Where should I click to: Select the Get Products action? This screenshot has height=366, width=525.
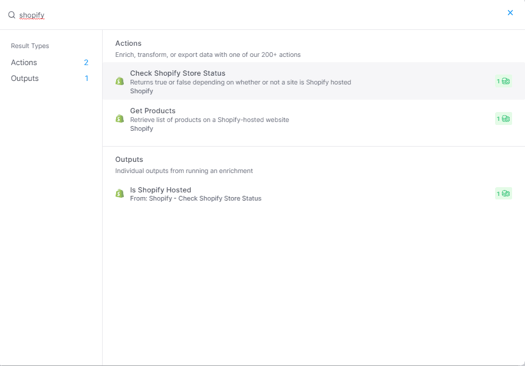tap(314, 119)
